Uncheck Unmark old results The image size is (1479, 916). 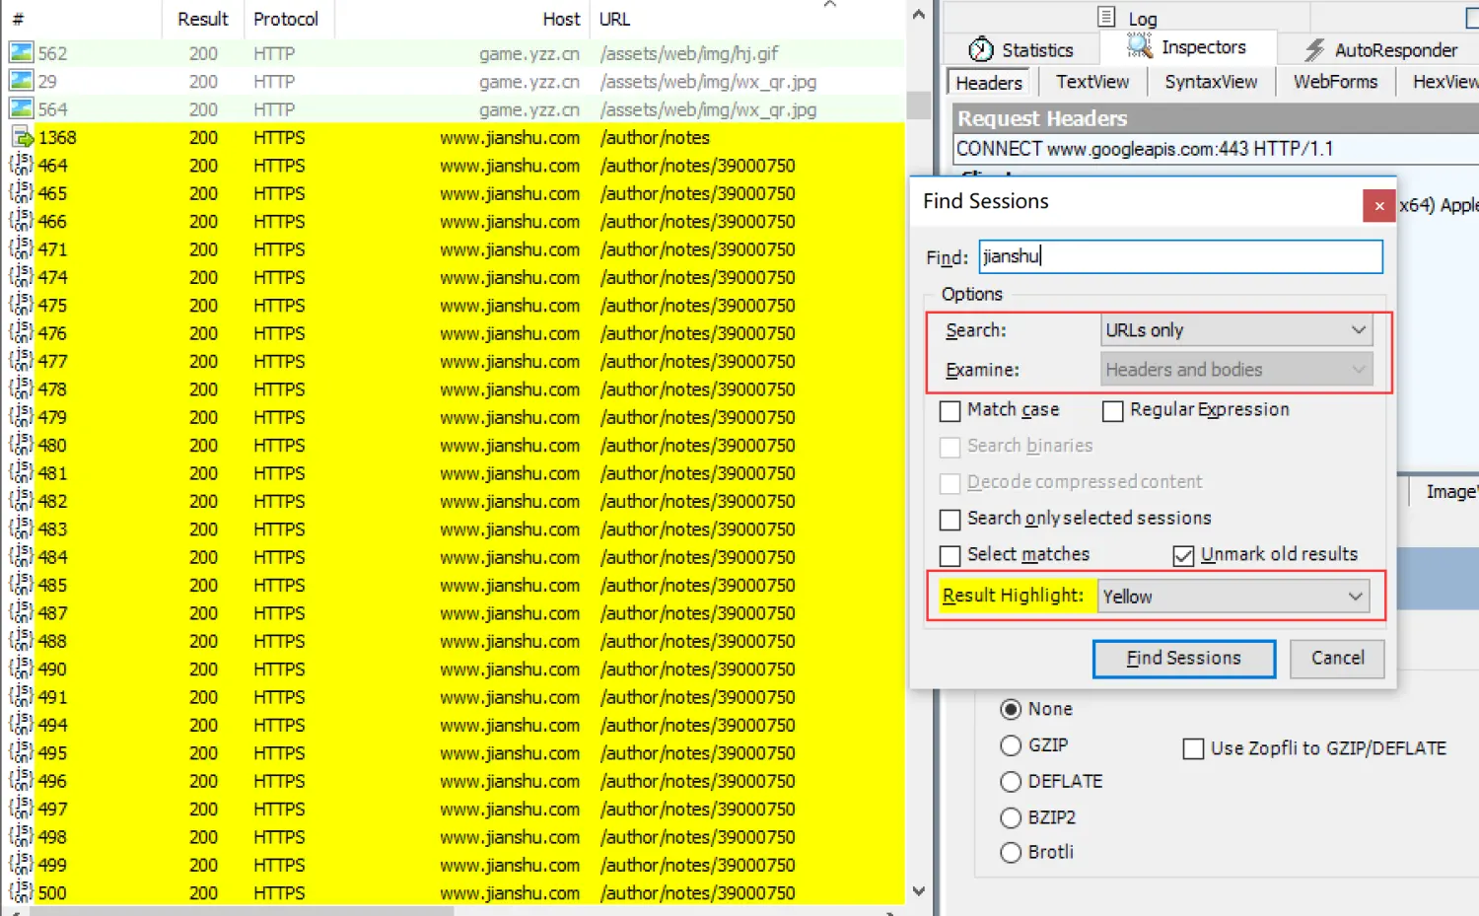[1184, 555]
